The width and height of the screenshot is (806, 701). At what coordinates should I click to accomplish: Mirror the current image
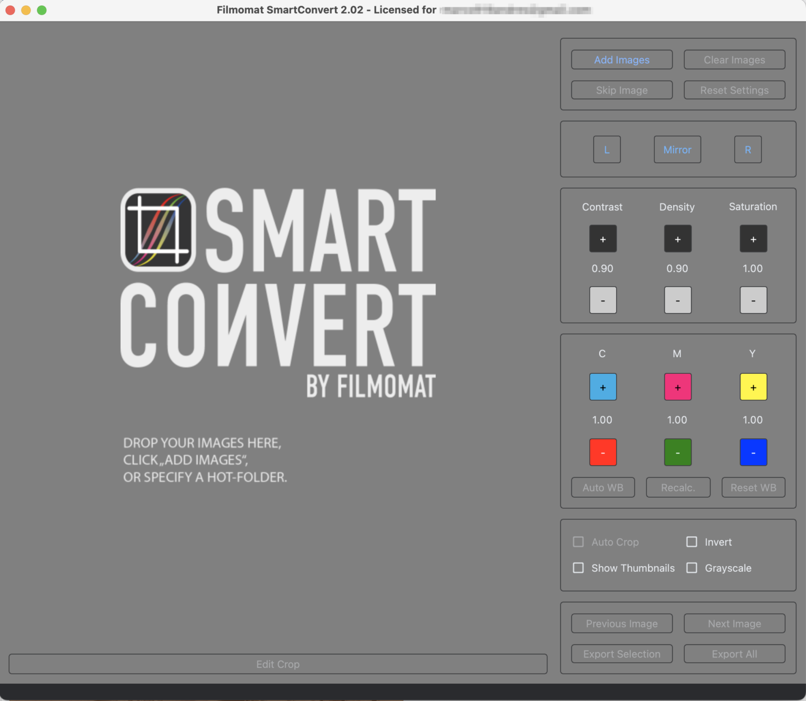coord(677,150)
